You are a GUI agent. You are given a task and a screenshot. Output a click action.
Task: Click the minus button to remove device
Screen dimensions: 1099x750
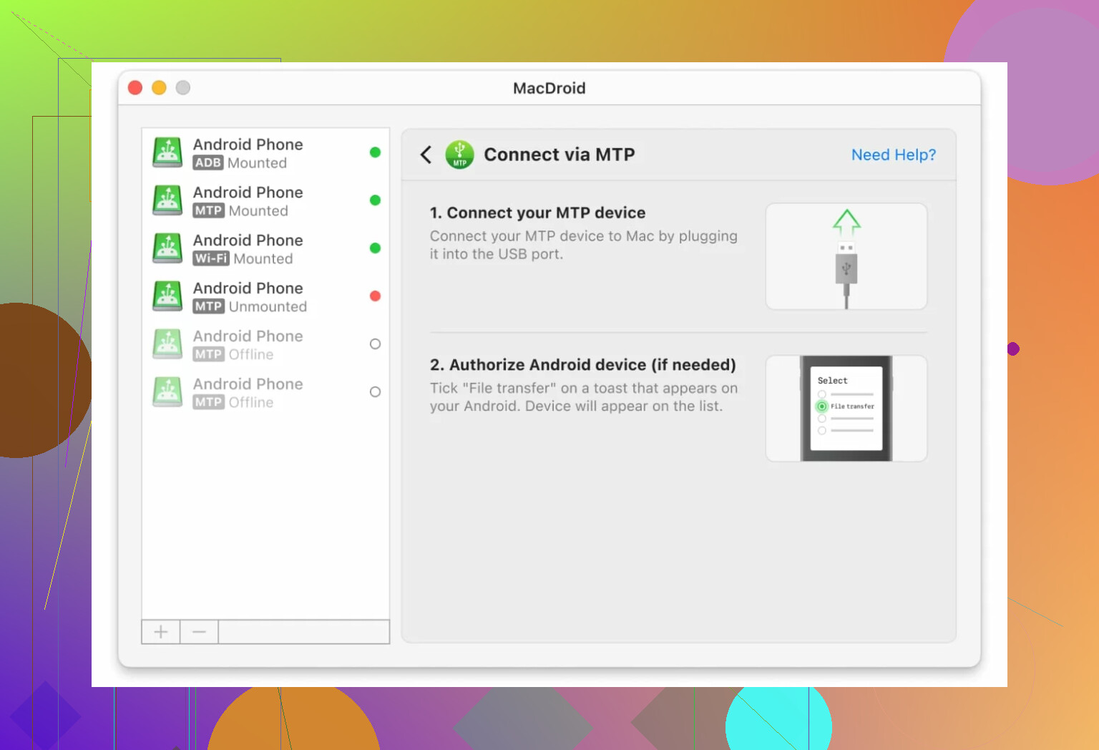point(199,632)
